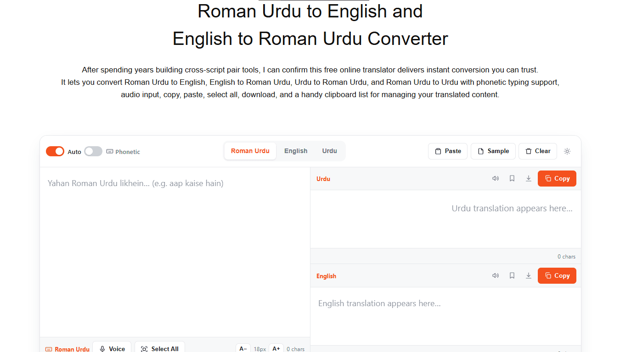This screenshot has height=352, width=620.
Task: Copy the Urdu translation
Action: click(557, 179)
